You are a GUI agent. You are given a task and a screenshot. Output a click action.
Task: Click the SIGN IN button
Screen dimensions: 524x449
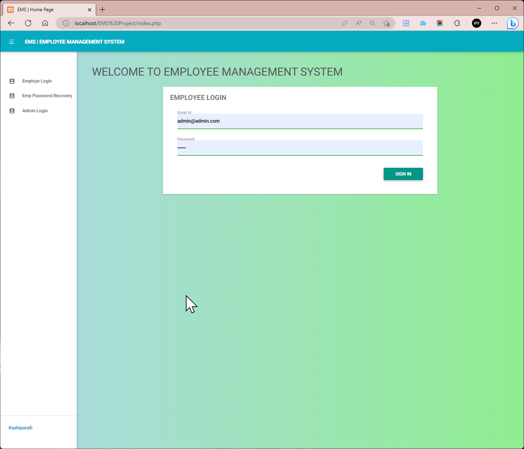click(x=403, y=174)
